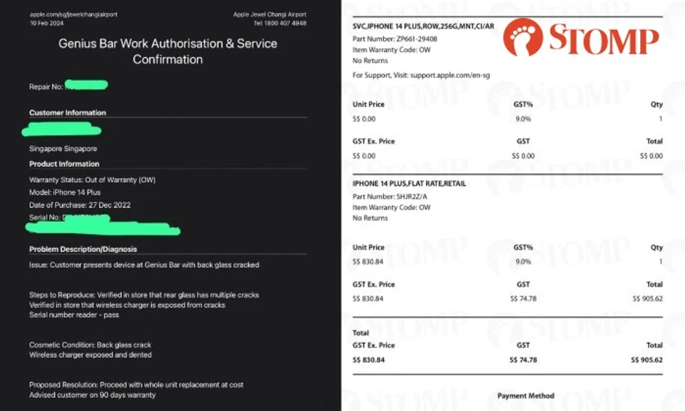Image resolution: width=685 pixels, height=411 pixels.
Task: Click the IPHONE 14 PLUS,FLAT RATE,RETAIL item
Action: tap(409, 183)
